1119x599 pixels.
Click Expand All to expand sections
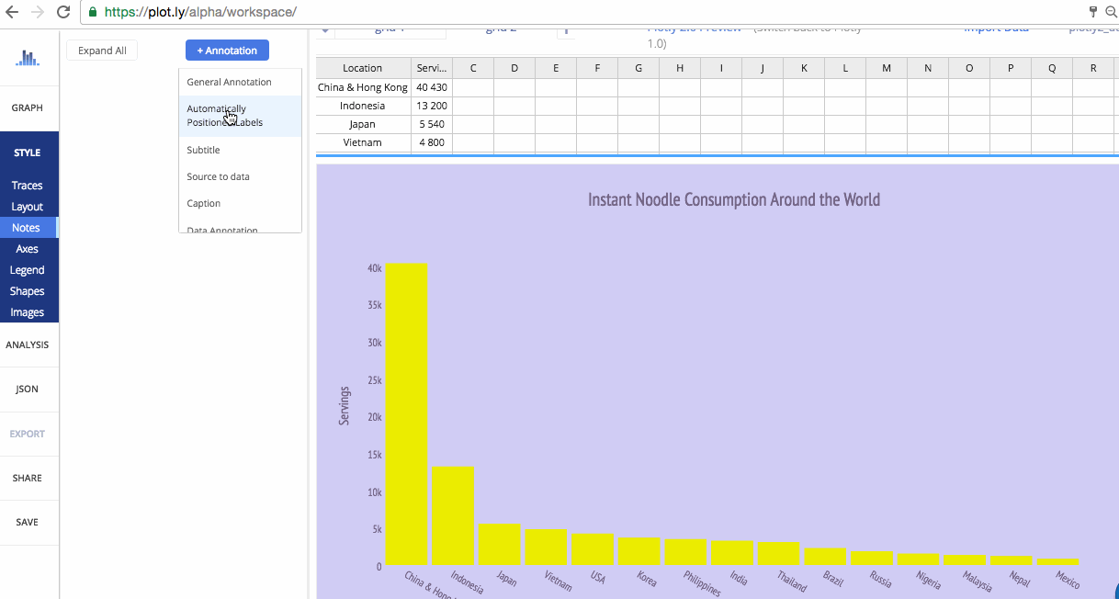pos(101,50)
